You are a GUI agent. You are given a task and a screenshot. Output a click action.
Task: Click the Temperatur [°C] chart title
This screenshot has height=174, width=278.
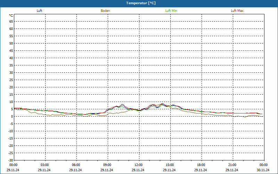(141, 3)
